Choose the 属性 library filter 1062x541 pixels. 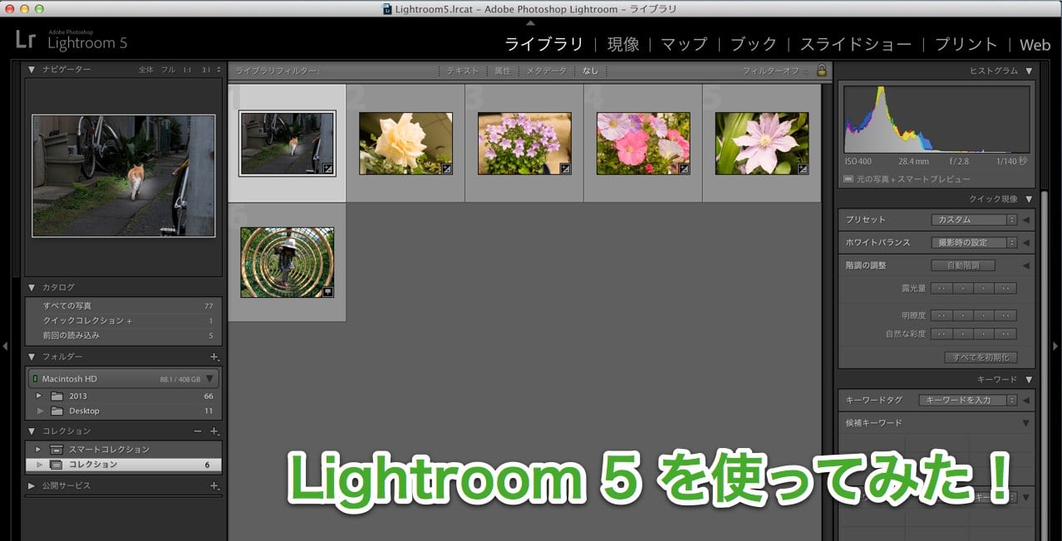point(503,71)
